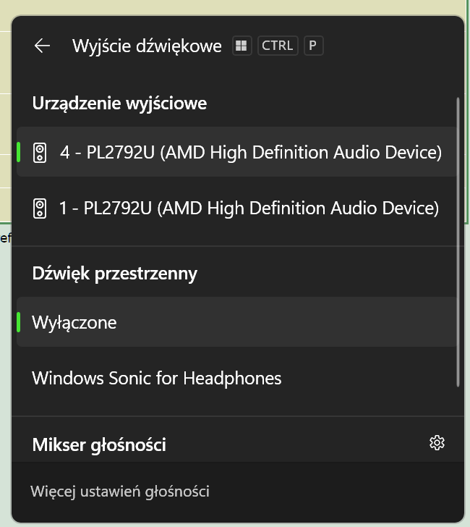Screen dimensions: 470x527
Task: Open Mikser głośności settings gear
Action: (437, 443)
